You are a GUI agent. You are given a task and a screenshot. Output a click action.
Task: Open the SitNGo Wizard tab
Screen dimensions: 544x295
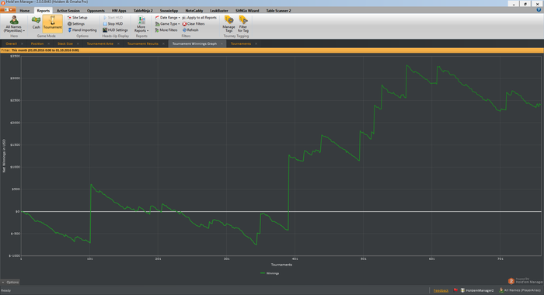click(247, 11)
